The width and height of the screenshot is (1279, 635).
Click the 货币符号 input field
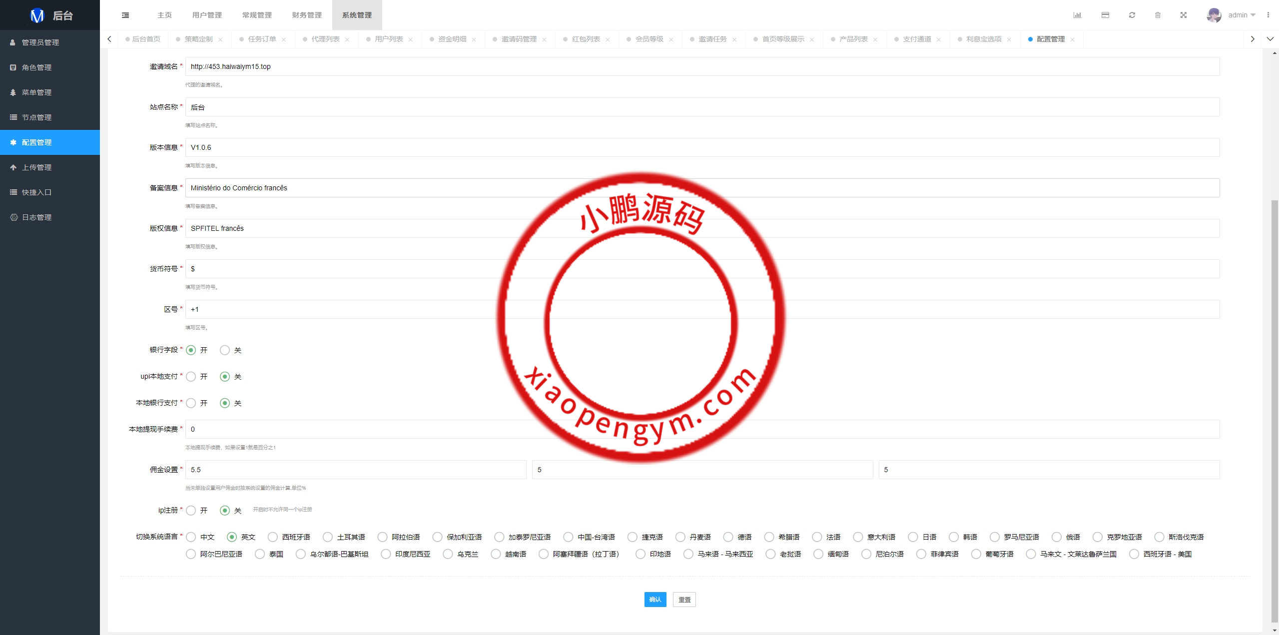tap(702, 269)
